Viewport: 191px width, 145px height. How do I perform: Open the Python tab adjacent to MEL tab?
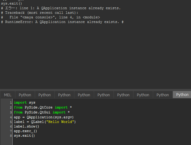(25, 95)
